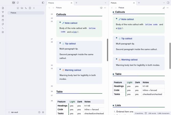Click the 258 words status bar entry
Image resolution: width=171 pixels, height=115 pixels.
152,113
